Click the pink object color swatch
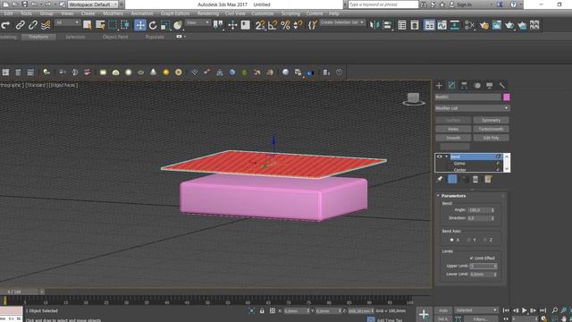 pos(507,97)
